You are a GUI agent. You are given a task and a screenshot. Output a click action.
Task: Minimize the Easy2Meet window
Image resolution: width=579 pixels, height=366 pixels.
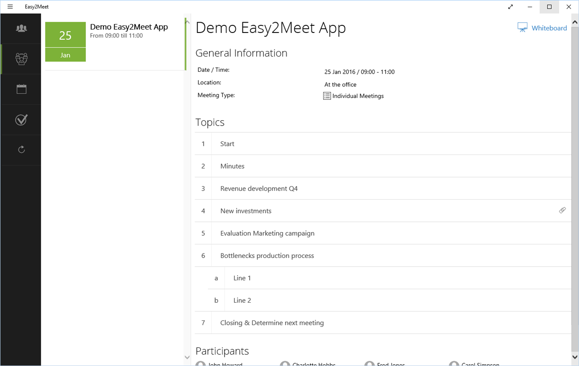(x=530, y=7)
